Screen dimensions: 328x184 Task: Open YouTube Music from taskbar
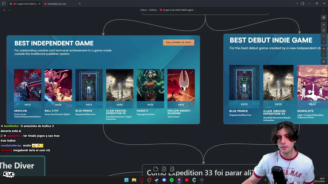187,180
